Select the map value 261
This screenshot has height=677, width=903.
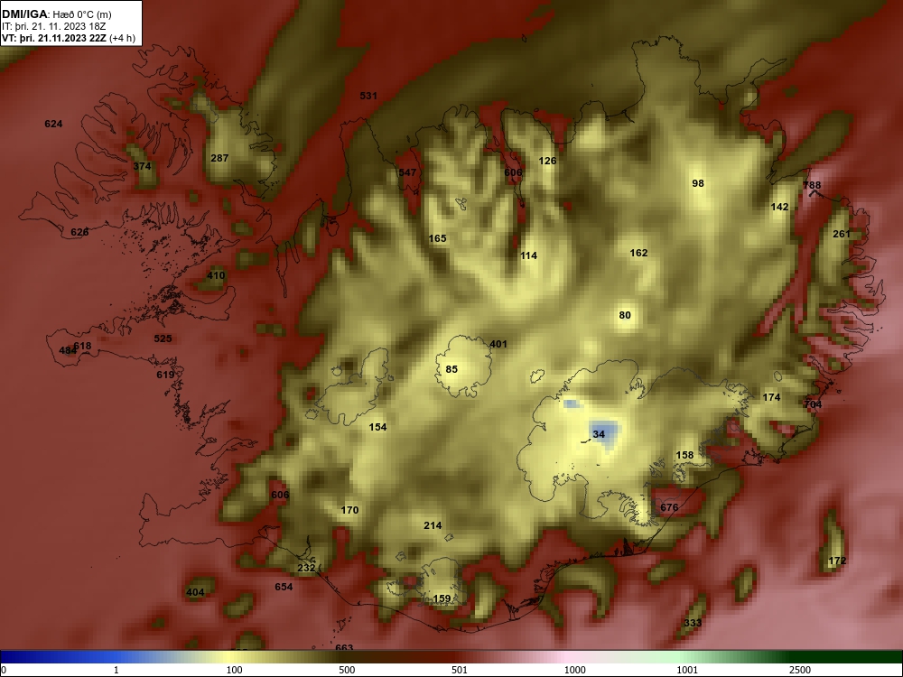click(842, 234)
